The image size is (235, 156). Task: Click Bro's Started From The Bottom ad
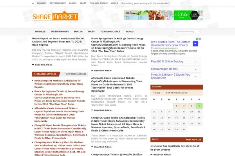tap(171, 43)
